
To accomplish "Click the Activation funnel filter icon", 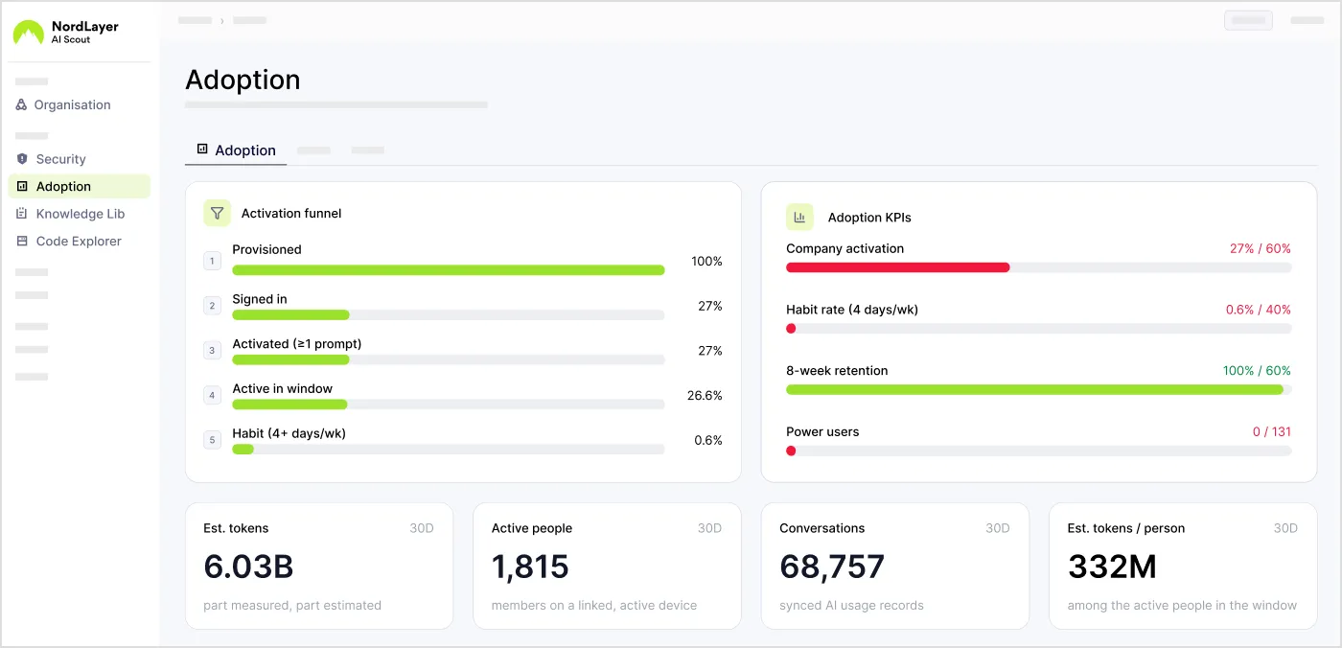I will coord(217,213).
